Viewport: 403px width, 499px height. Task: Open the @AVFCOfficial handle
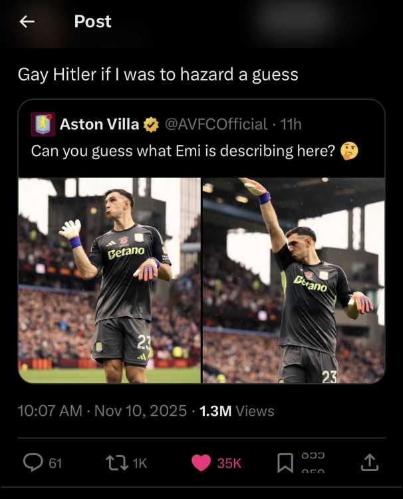[215, 124]
